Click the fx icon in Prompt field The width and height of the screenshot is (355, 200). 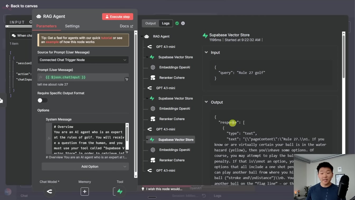41,77
